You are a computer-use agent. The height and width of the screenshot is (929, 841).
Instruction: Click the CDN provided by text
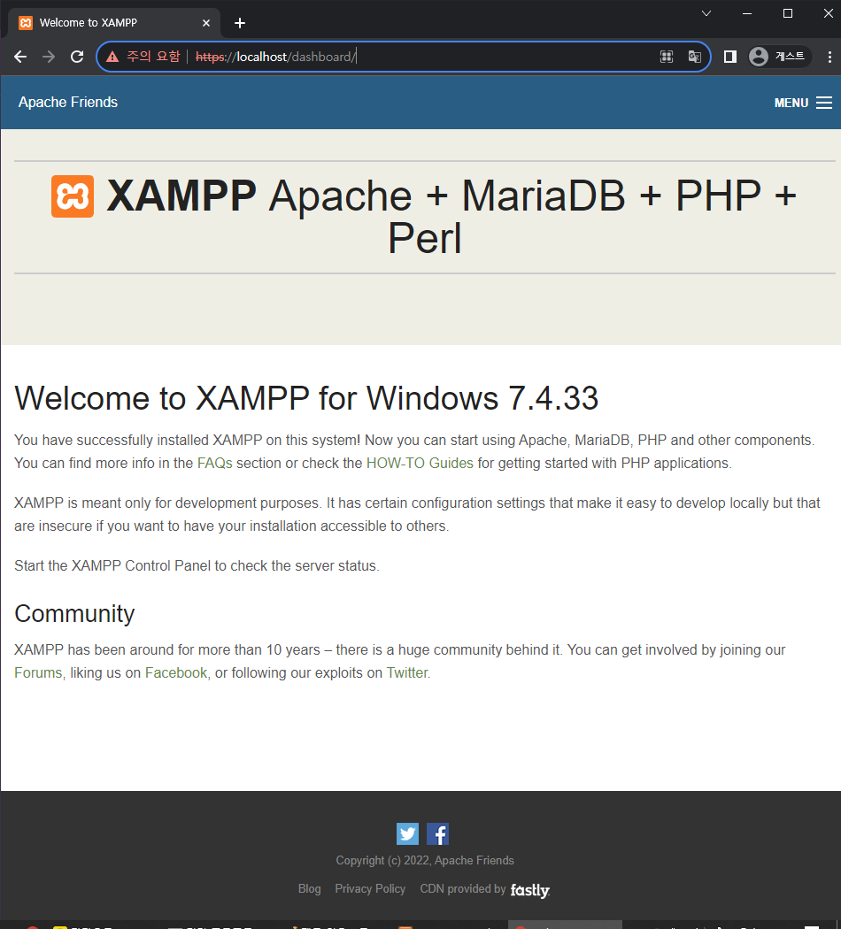coord(463,888)
